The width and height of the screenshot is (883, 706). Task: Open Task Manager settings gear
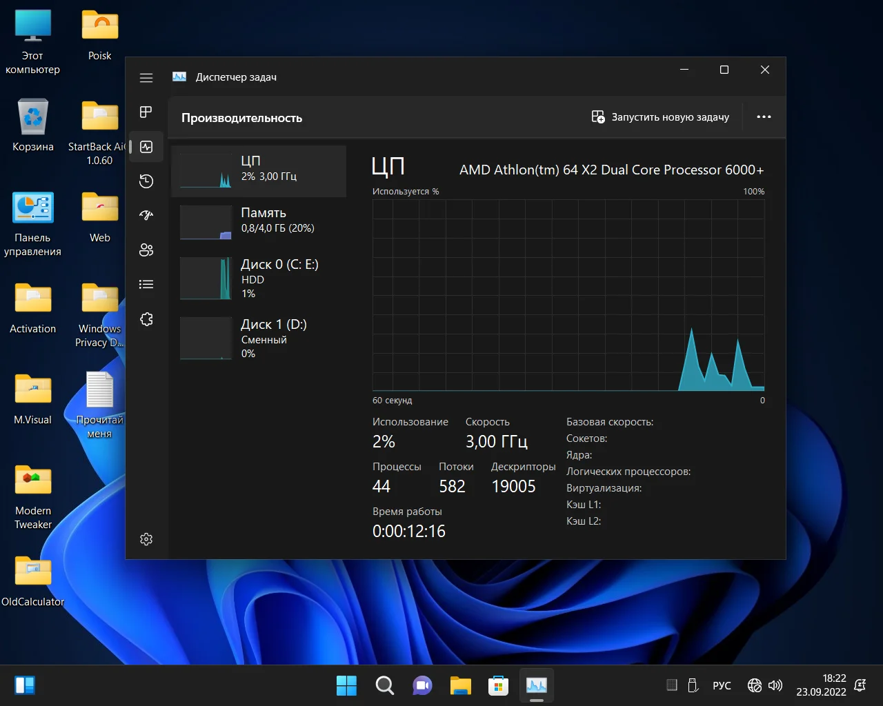146,539
